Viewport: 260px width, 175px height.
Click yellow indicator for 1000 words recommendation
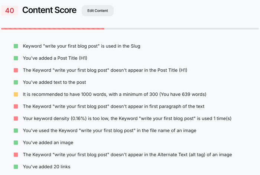click(16, 94)
